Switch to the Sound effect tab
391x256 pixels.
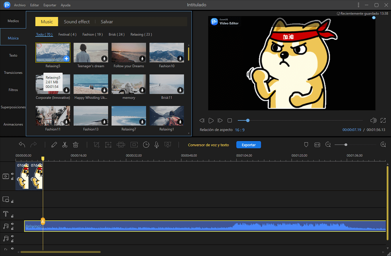[x=77, y=22]
